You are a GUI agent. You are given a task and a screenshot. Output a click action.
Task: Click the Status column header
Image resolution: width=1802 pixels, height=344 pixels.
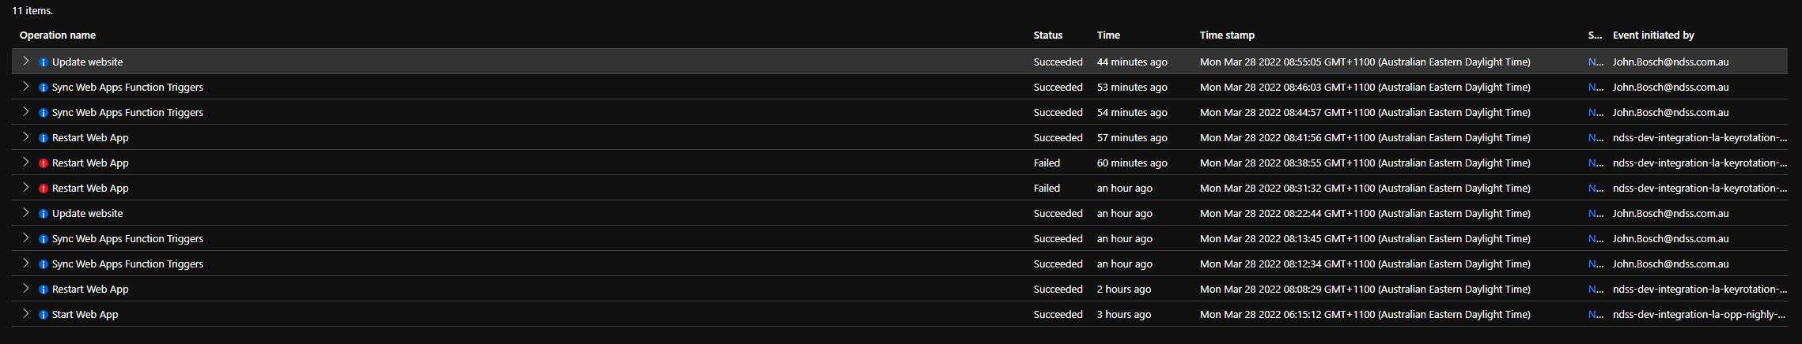pyautogui.click(x=1048, y=35)
